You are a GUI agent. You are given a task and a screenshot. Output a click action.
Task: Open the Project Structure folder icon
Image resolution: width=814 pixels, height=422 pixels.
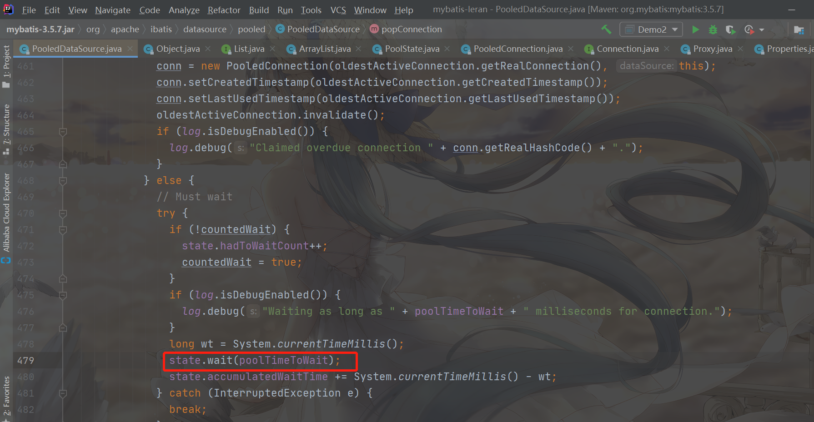(x=799, y=30)
